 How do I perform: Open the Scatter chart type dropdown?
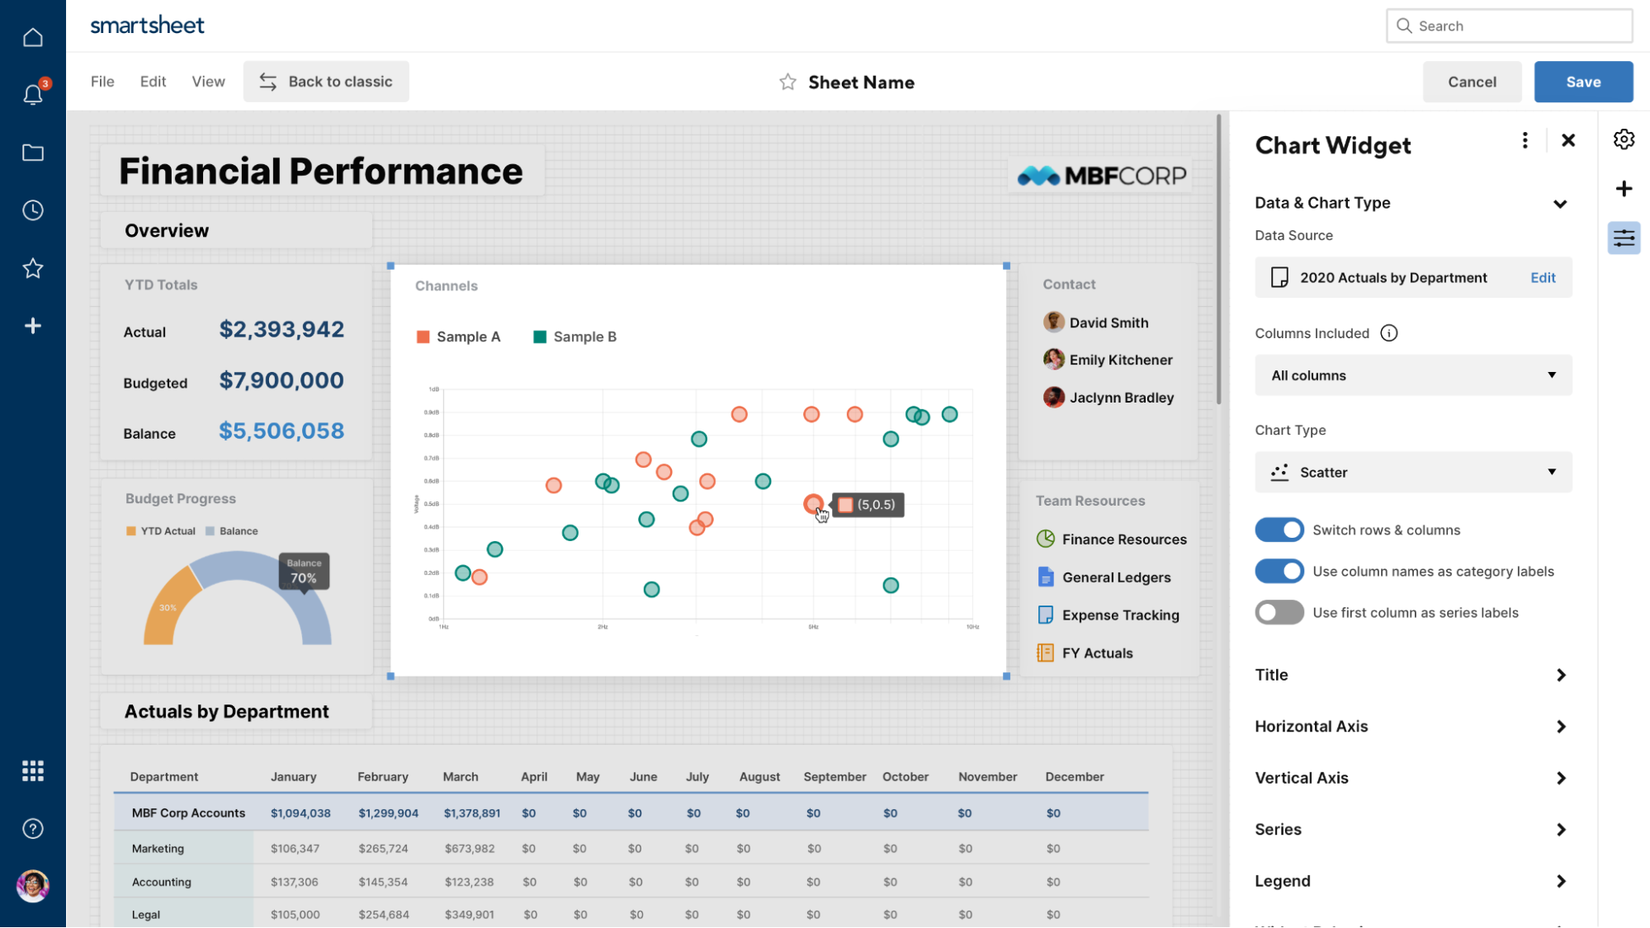pos(1412,472)
